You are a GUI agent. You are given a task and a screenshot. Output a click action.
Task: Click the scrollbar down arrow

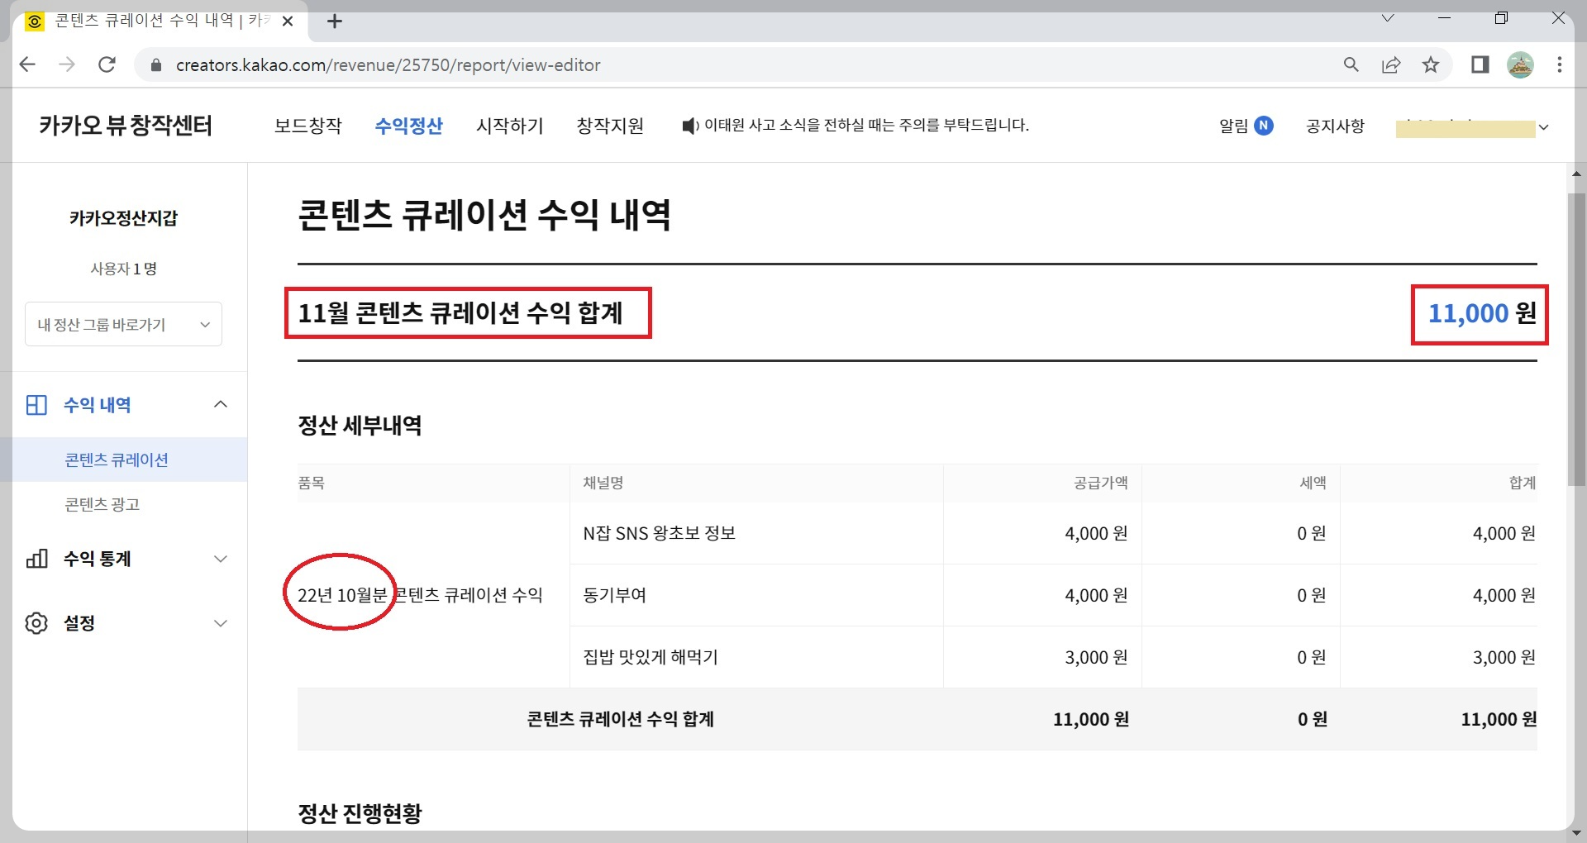point(1576,833)
